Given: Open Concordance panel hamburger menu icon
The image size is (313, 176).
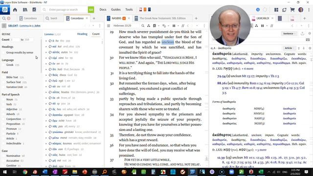Looking at the screenshot, I should pos(4,26).
